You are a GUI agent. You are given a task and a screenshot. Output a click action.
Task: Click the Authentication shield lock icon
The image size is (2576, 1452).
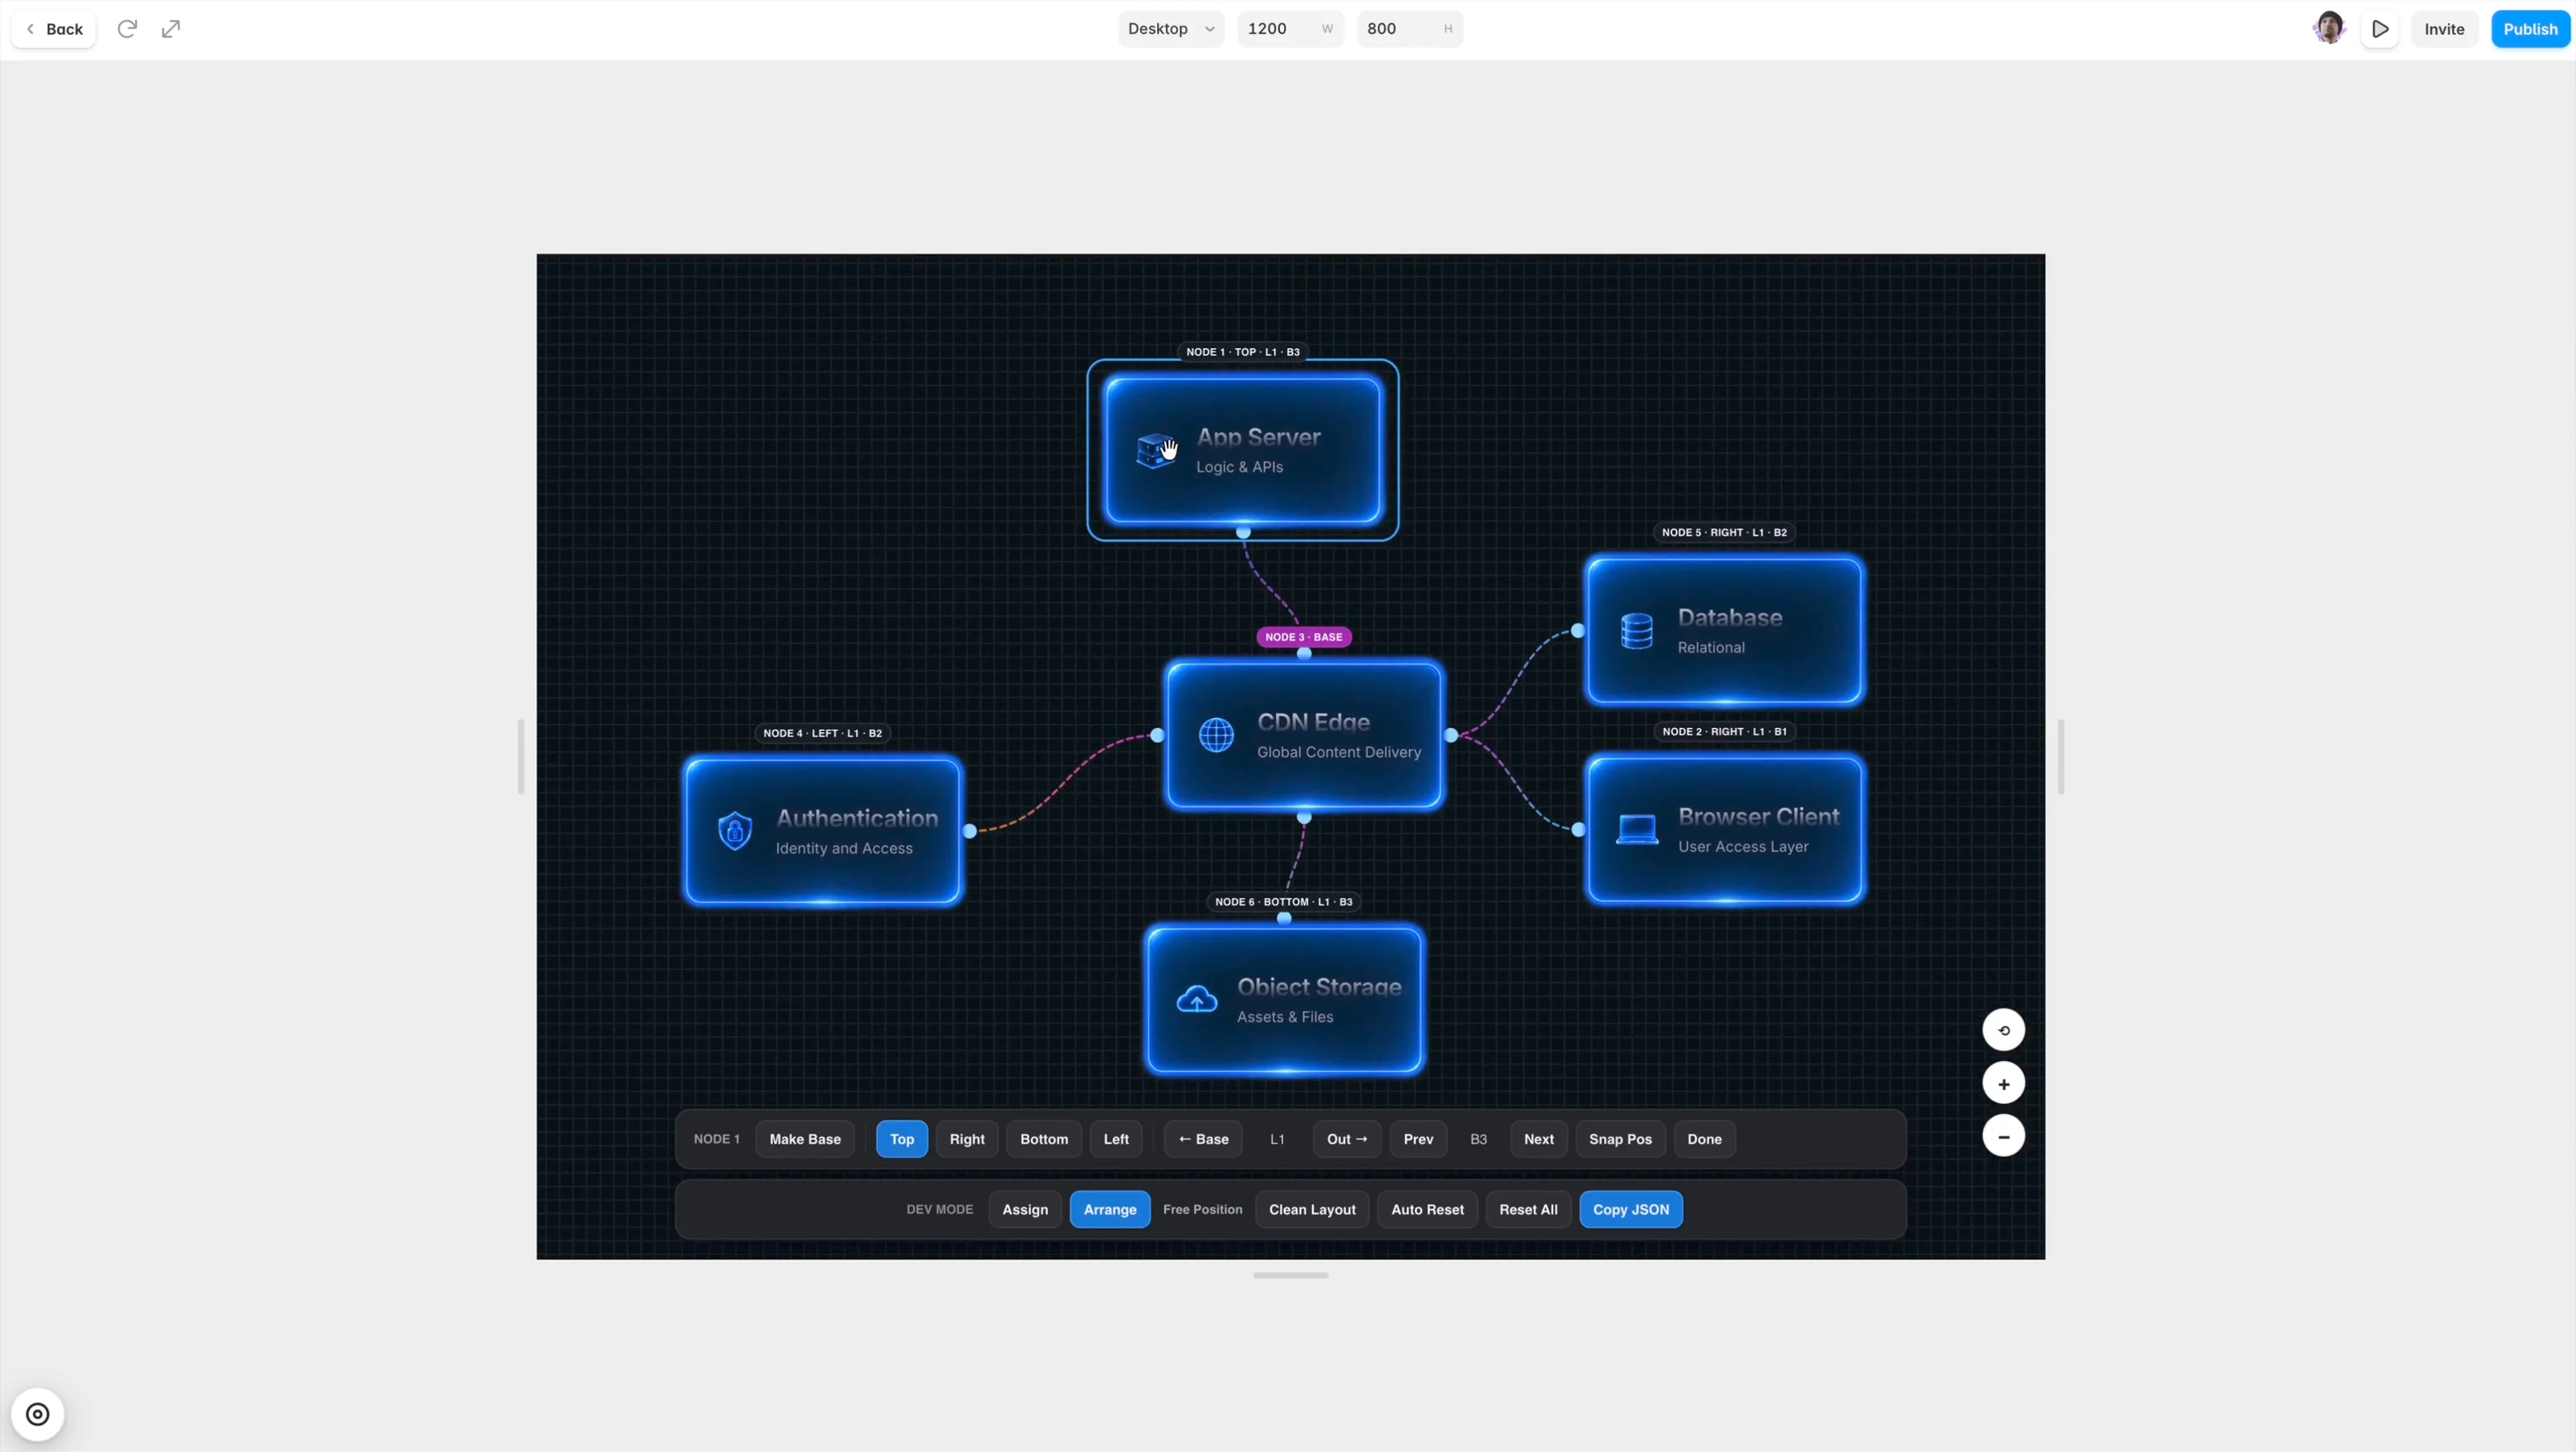tap(735, 831)
